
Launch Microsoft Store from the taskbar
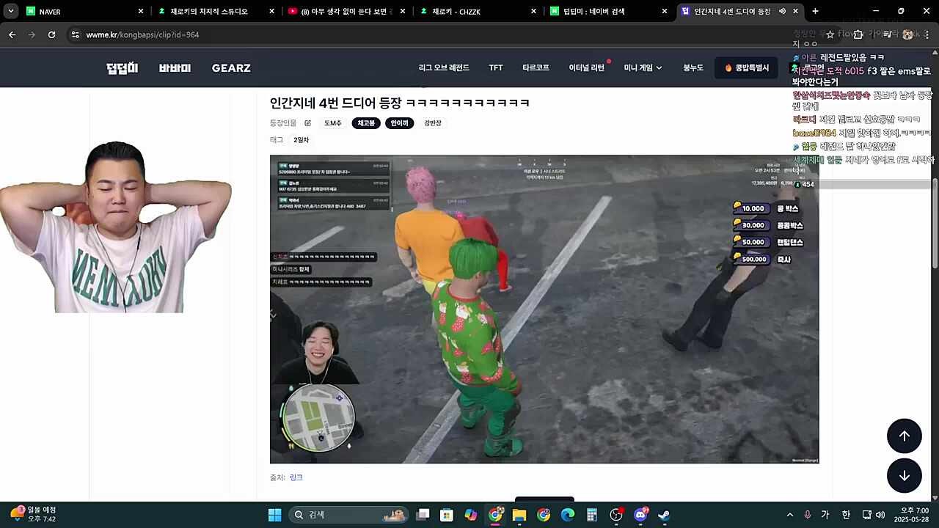point(446,515)
